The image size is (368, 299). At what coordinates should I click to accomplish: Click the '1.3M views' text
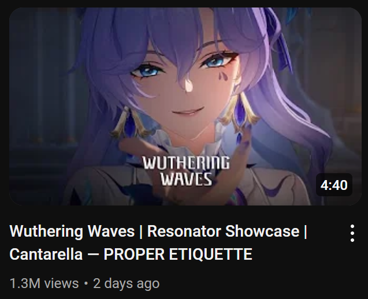(44, 283)
